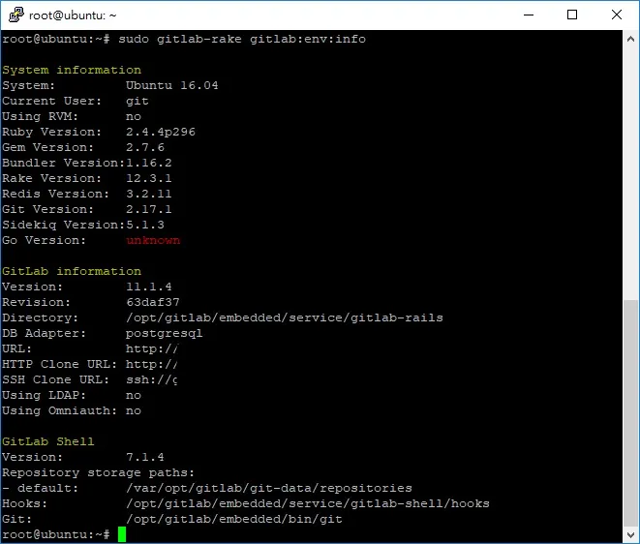Click the 'Go Version:' label
Image resolution: width=640 pixels, height=544 pixels.
coord(45,240)
